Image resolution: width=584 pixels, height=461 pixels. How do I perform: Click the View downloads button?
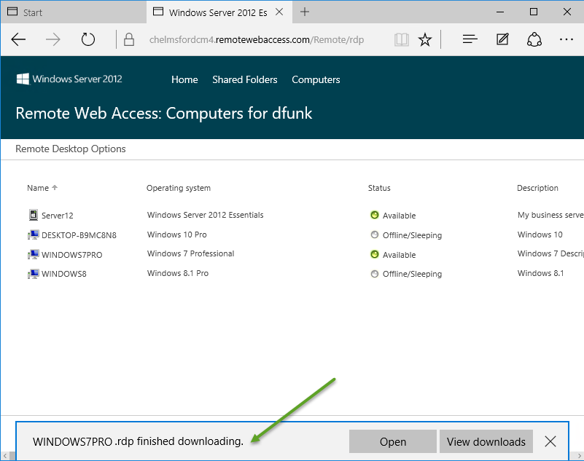486,441
